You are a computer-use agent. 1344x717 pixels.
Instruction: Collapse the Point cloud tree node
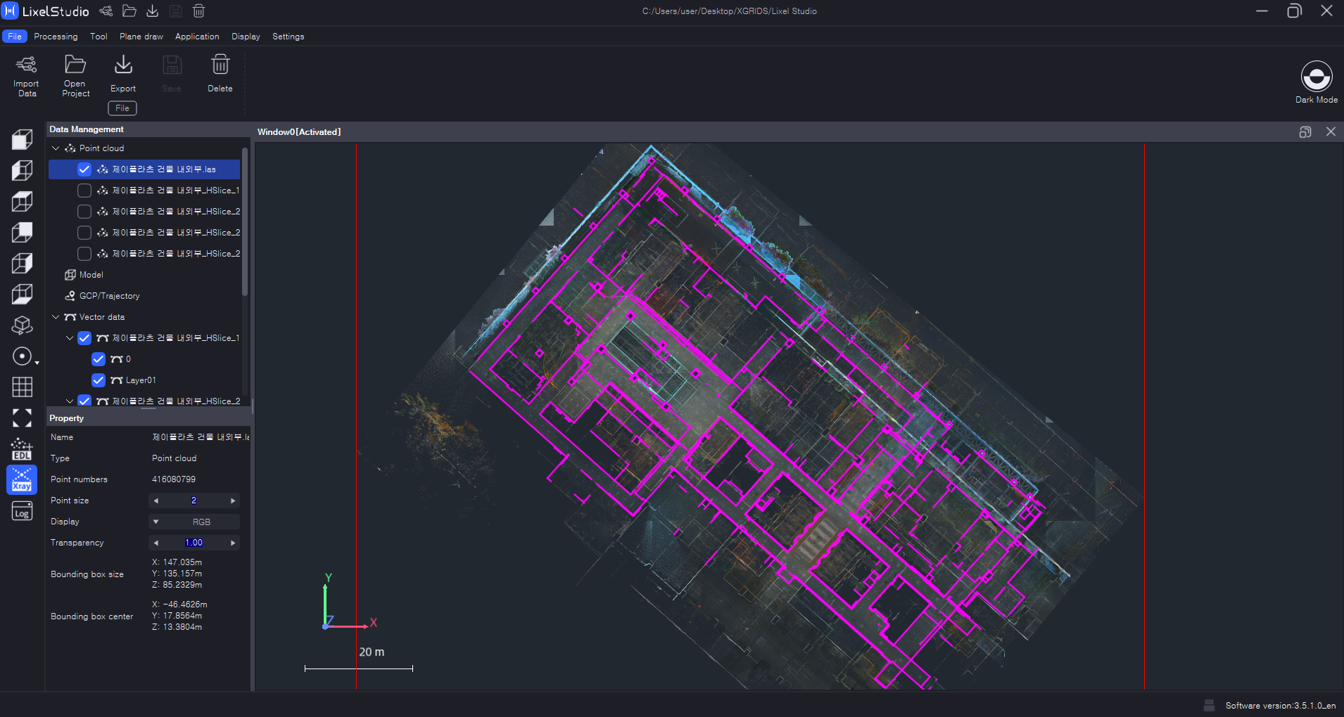click(x=56, y=148)
